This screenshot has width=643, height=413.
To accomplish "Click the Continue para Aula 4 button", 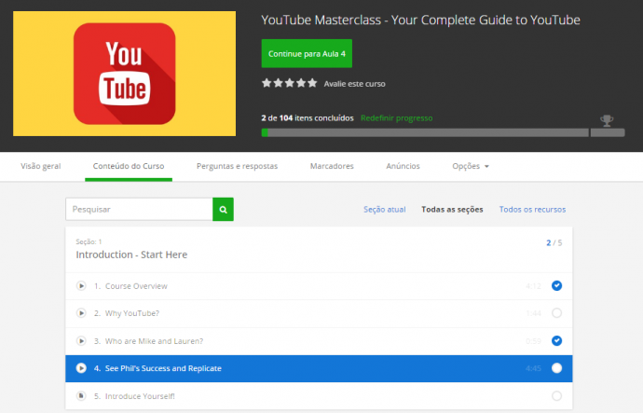I will point(307,54).
